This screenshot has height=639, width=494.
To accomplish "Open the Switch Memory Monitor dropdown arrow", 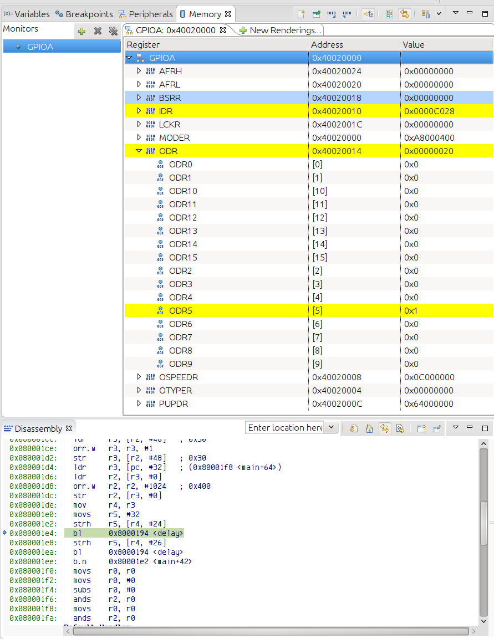I will tap(439, 14).
